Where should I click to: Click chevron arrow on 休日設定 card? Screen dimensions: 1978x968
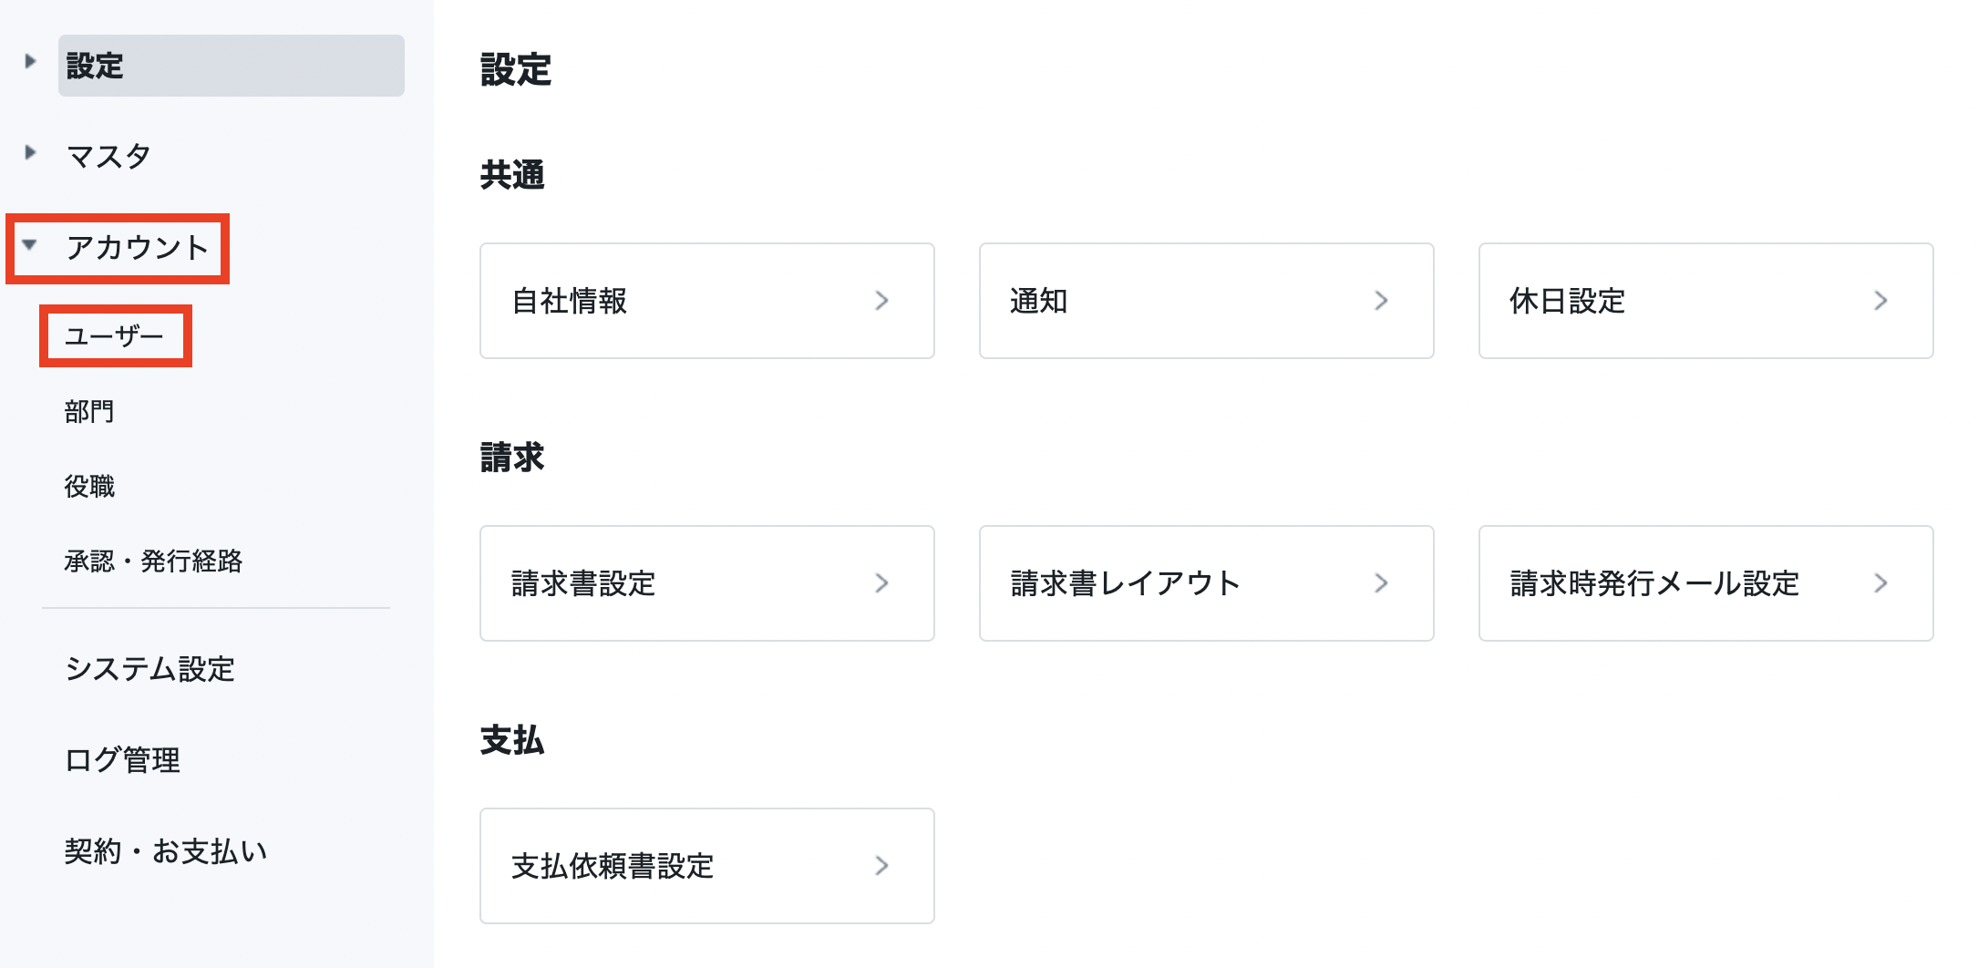pyautogui.click(x=1880, y=301)
